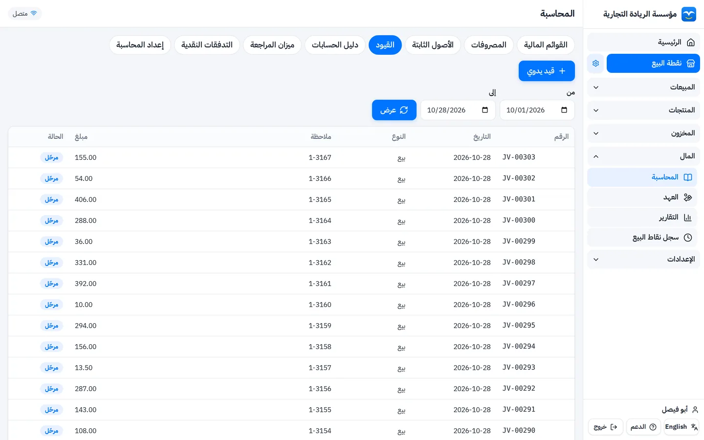
Task: Click note 1-3166
Action: pyautogui.click(x=320, y=178)
